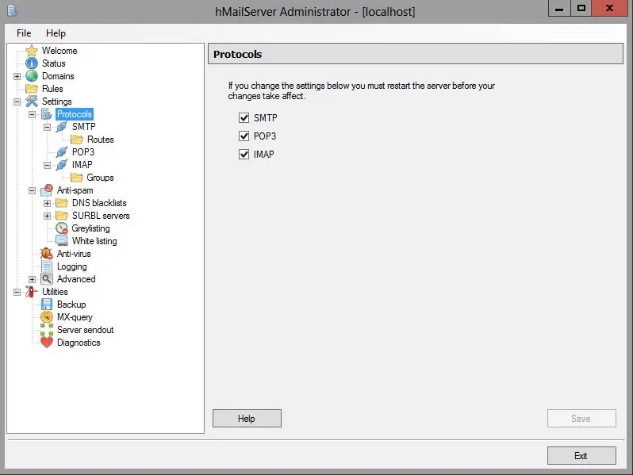Select Status in the tree
The image size is (633, 475).
pos(54,63)
